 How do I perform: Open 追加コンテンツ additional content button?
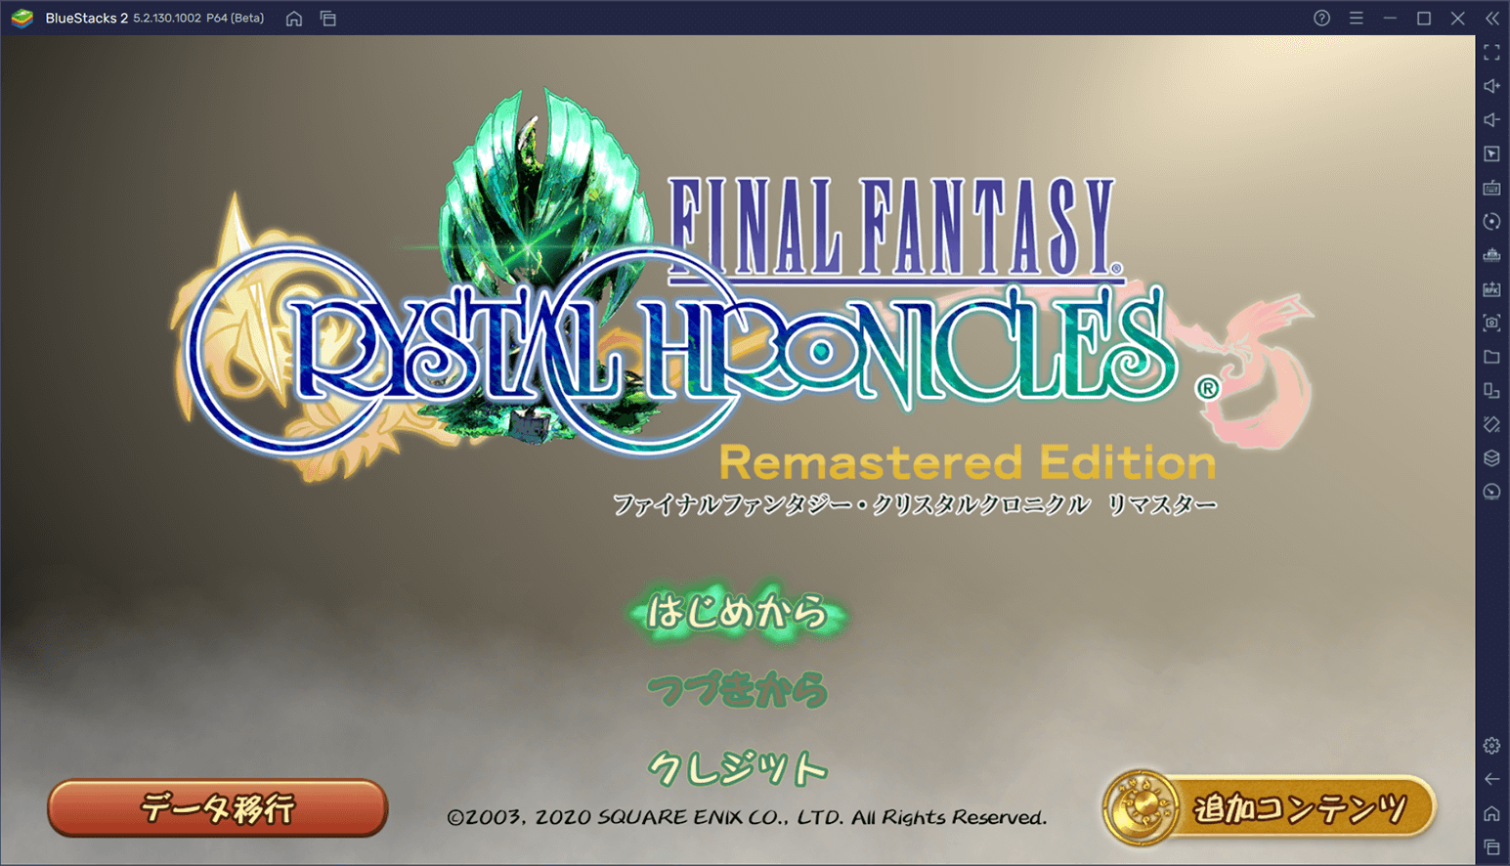point(1270,808)
